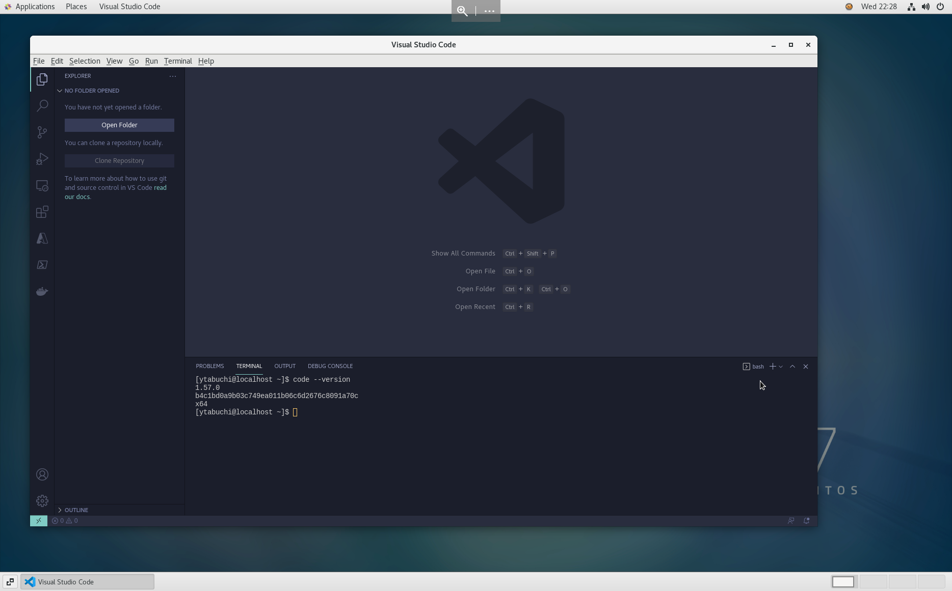Switch to the DEBUG CONSOLE tab

click(x=330, y=366)
